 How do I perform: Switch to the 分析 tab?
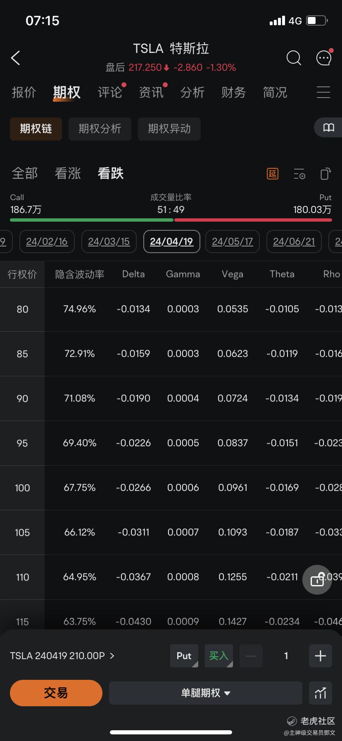pyautogui.click(x=192, y=92)
